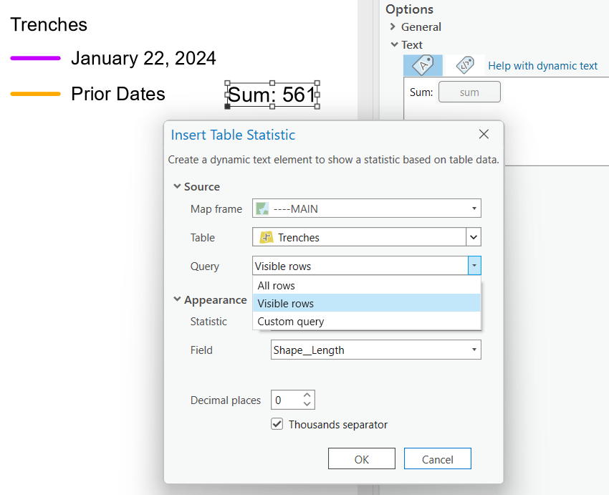
Task: Collapse the Source section
Action: (177, 186)
